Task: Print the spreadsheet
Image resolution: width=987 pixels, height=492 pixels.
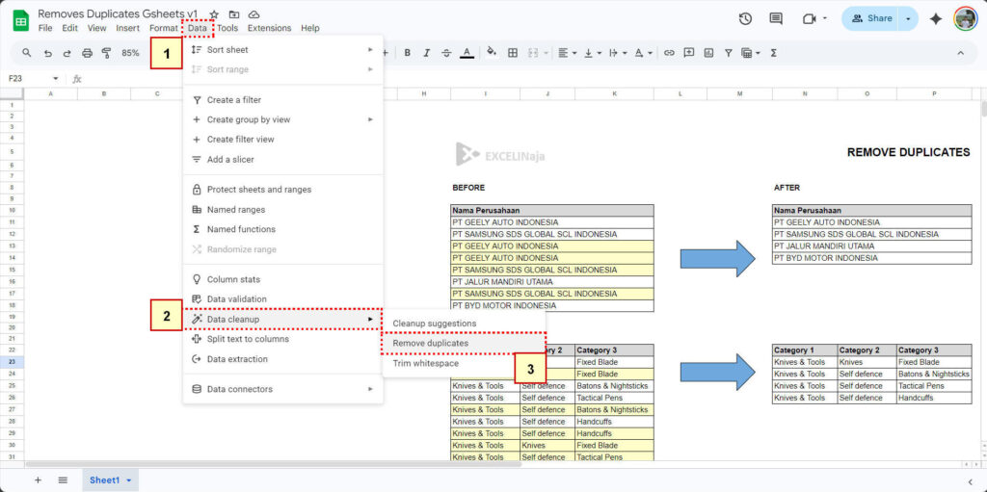Action: [87, 53]
